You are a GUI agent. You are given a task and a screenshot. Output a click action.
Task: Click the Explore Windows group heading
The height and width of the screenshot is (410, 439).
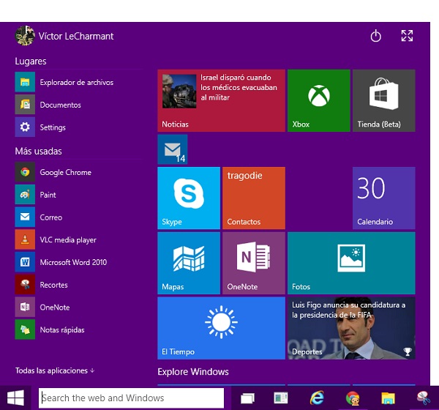[193, 372]
